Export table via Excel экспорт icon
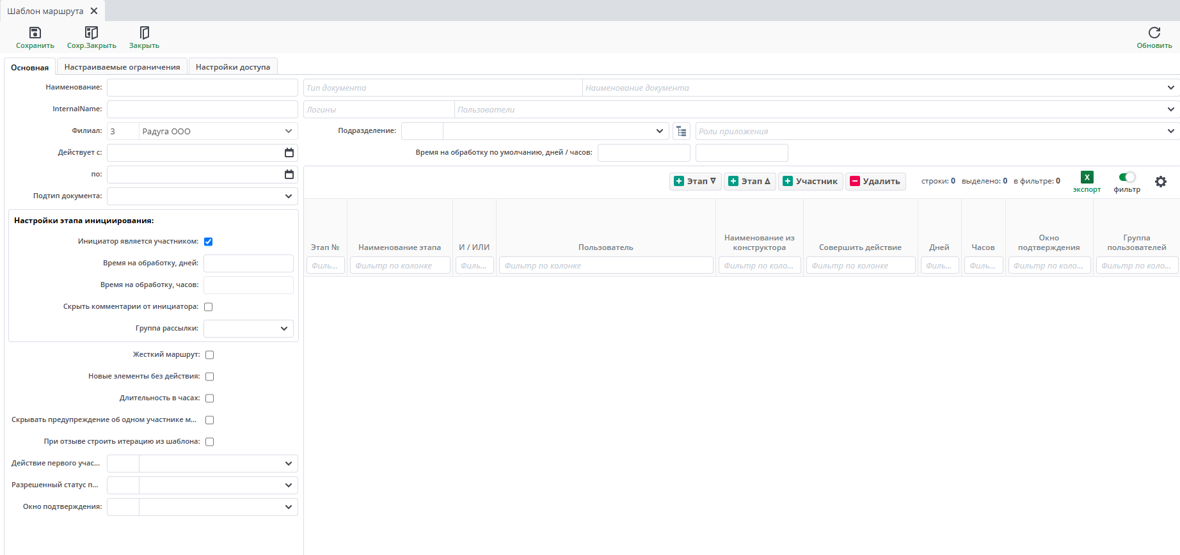1180x555 pixels. pyautogui.click(x=1087, y=178)
